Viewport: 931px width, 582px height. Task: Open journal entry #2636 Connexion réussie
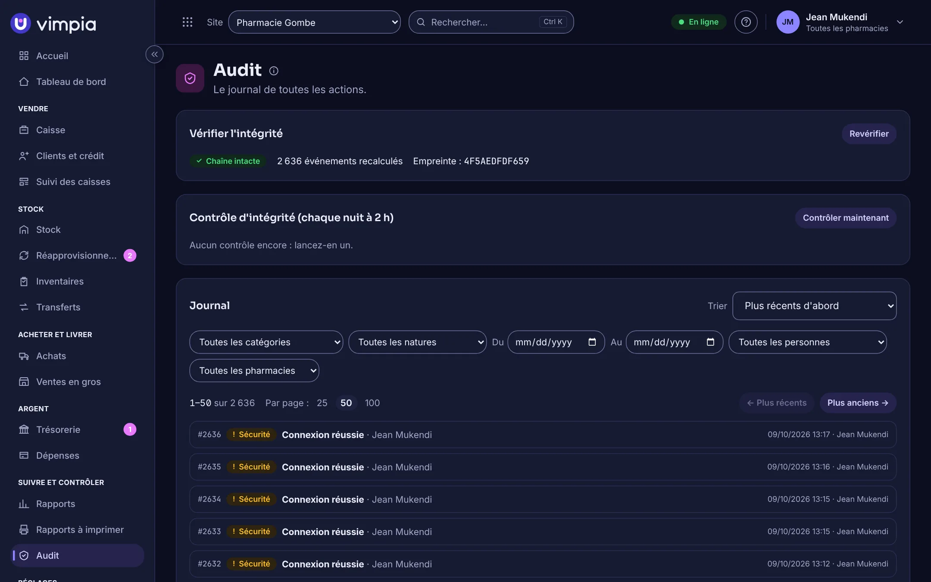(x=543, y=435)
